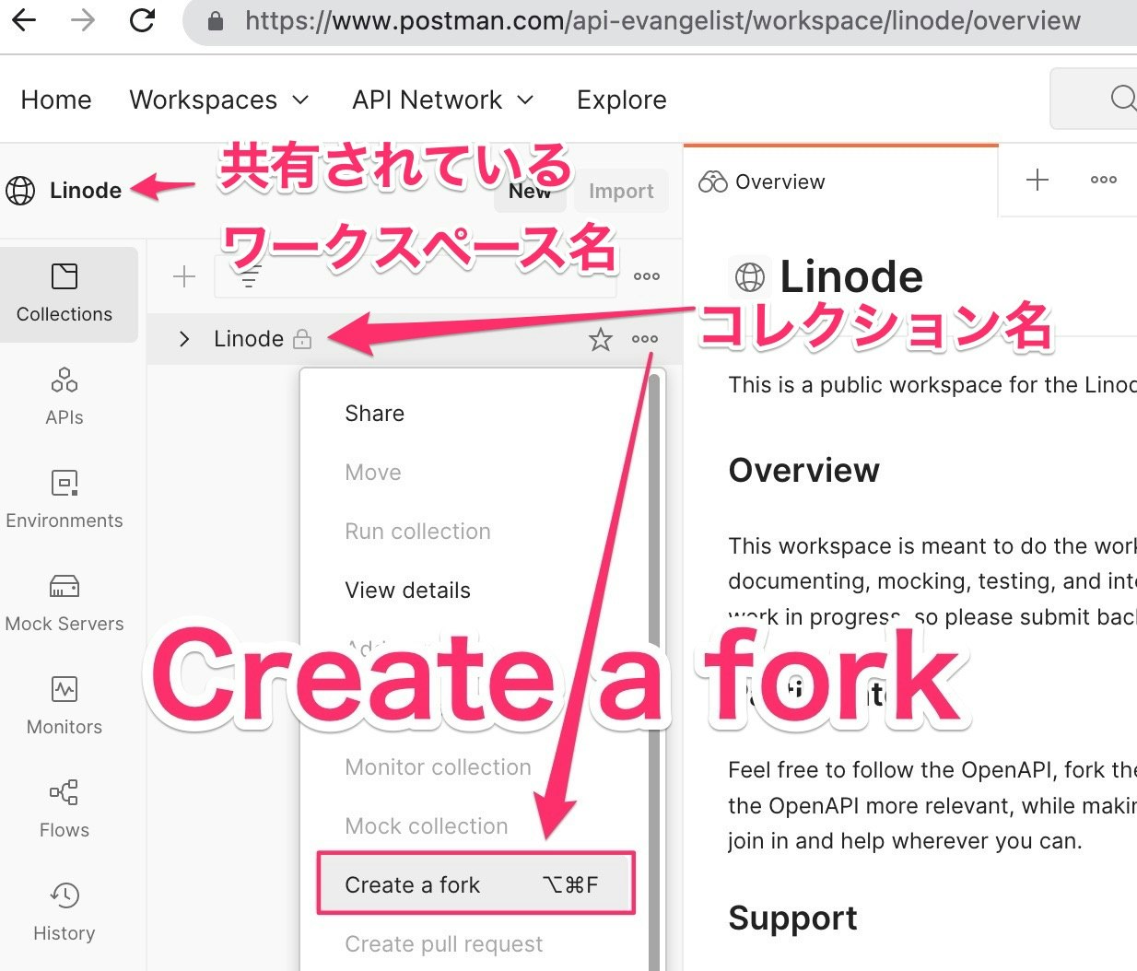
Task: Click the New button
Action: [x=530, y=192]
